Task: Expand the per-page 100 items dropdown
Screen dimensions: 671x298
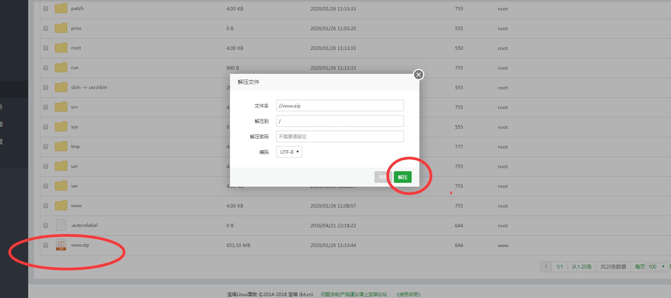Action: coord(657,267)
